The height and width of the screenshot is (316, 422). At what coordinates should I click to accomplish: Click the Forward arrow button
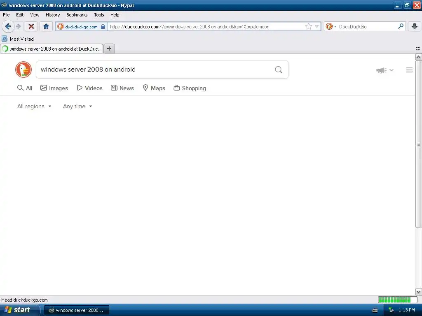pyautogui.click(x=19, y=26)
